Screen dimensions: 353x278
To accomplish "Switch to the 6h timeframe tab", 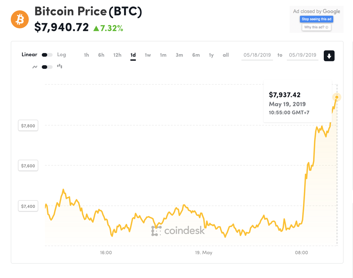I will (101, 55).
